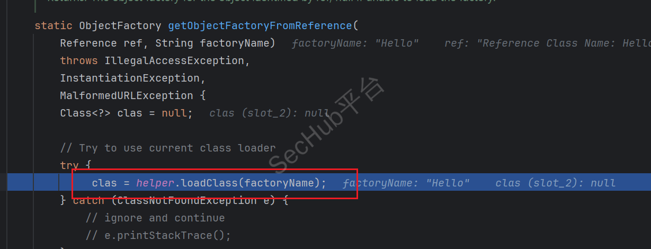Click the loadClass method call
Viewport: 651px width, 249px height.
pos(209,183)
